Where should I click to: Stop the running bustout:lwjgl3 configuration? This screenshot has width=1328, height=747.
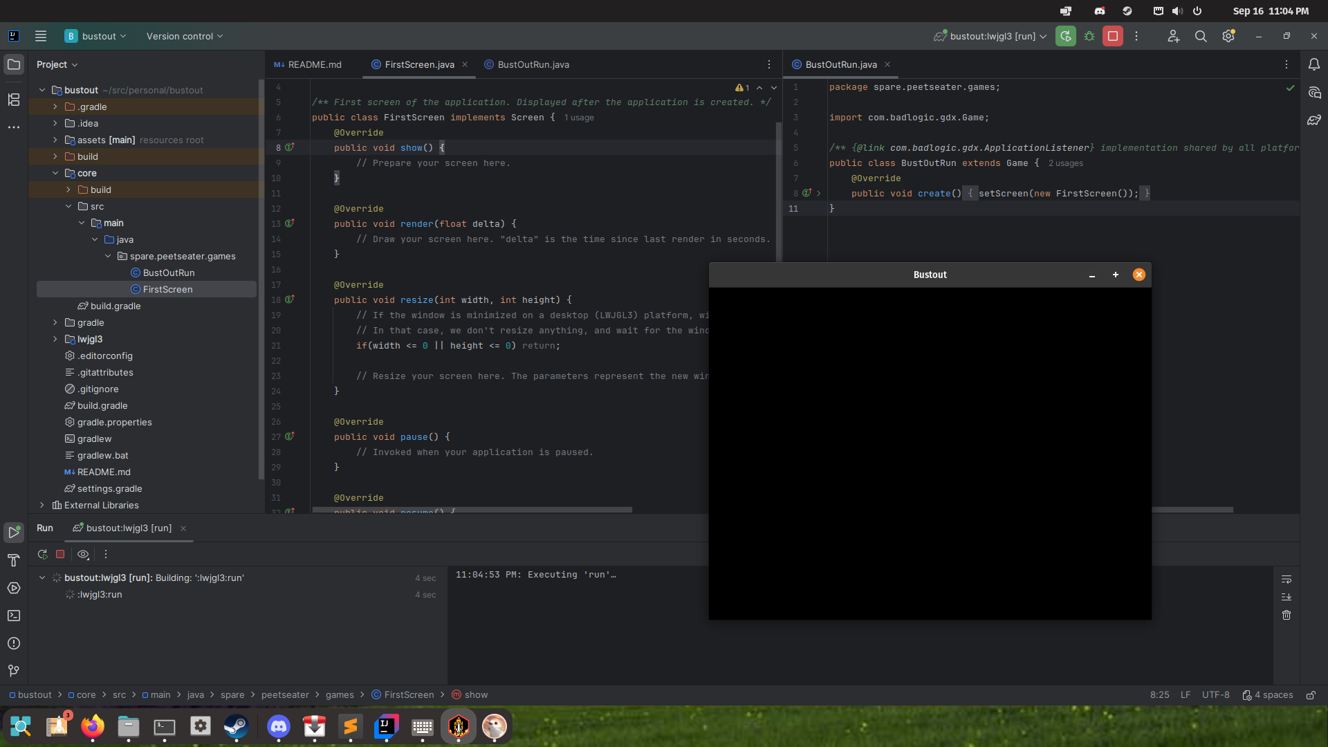click(1113, 36)
